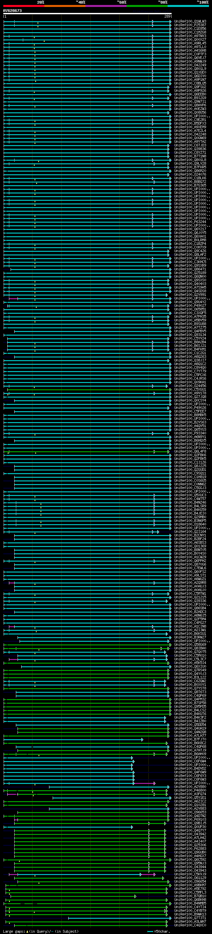Select label UniRef100_B7QB10
Screen dimensions: 212x934
click(190, 897)
